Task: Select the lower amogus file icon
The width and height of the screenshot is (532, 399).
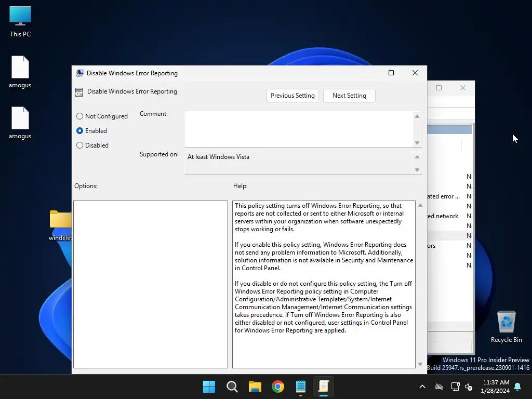Action: [x=20, y=123]
